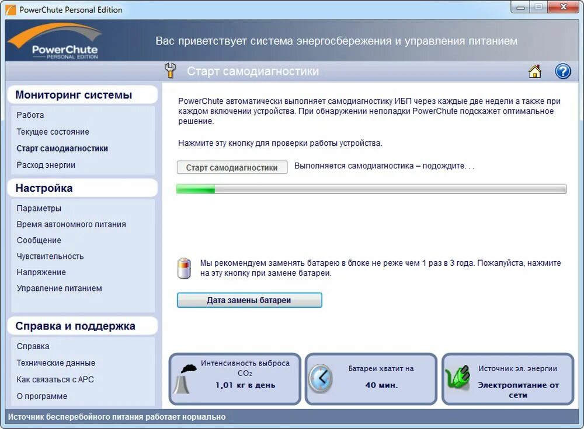Click the Старт самодиагностики button

point(232,167)
